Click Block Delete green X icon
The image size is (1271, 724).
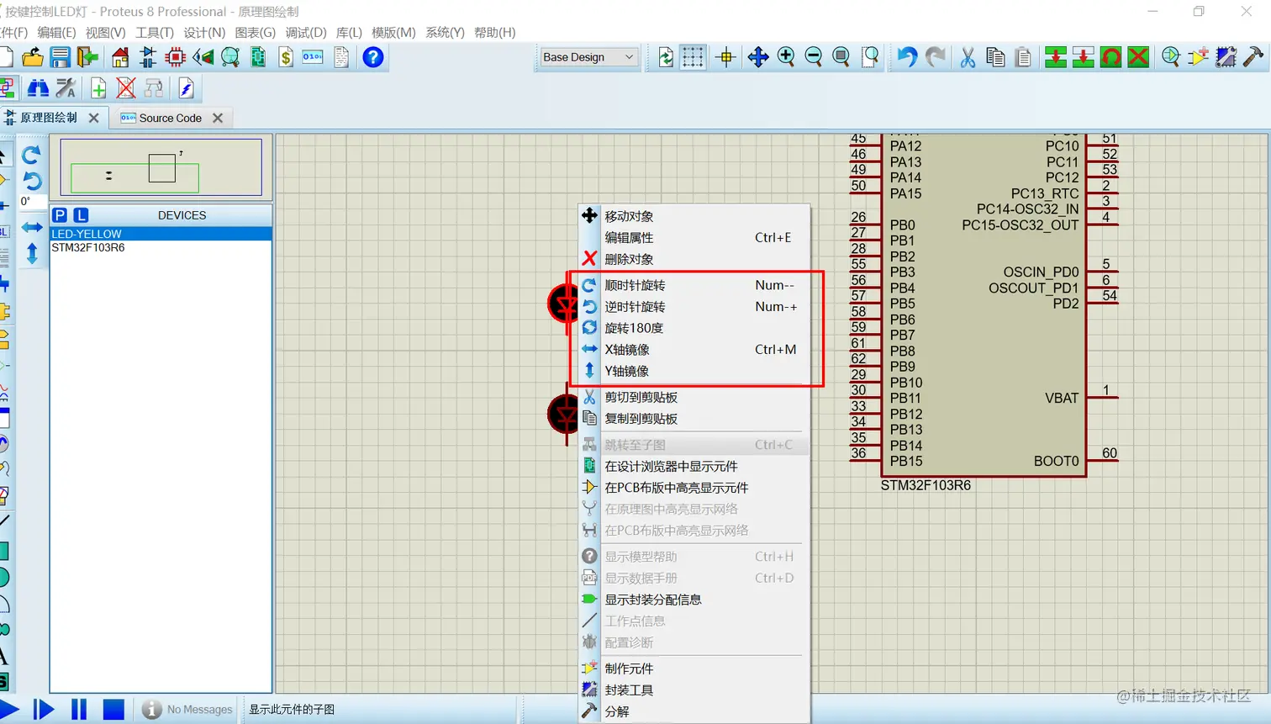tap(1139, 57)
